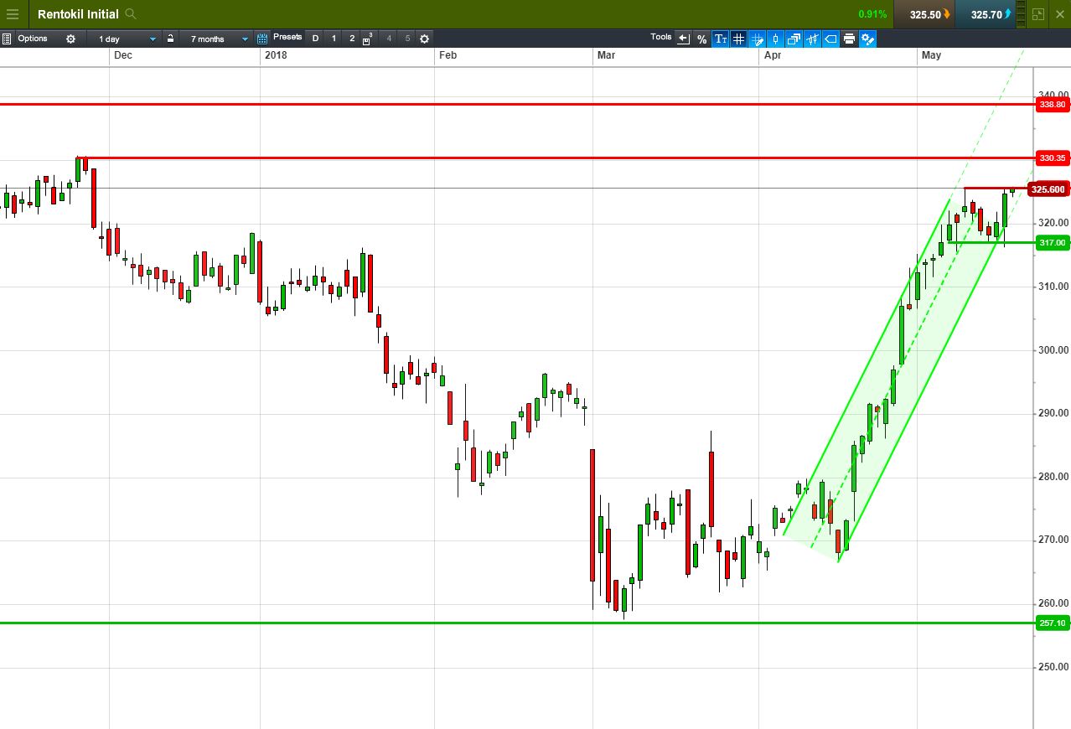Screen dimensions: 1071x729
Task: Open the presets settings gear
Action: [x=425, y=39]
